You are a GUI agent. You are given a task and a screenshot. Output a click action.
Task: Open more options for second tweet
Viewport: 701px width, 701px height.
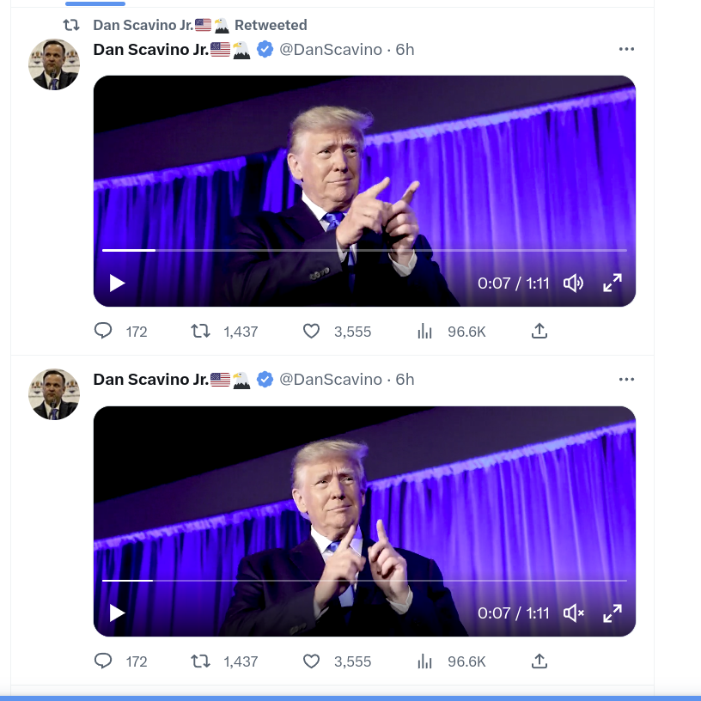626,379
